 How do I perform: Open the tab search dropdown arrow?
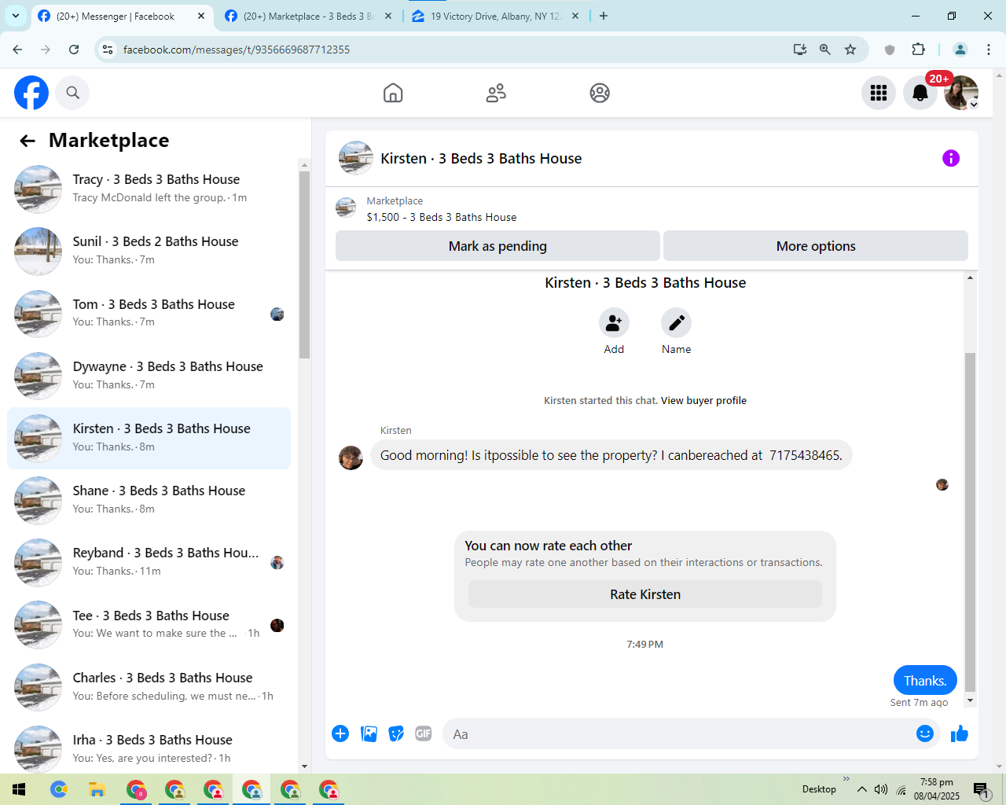(x=15, y=16)
